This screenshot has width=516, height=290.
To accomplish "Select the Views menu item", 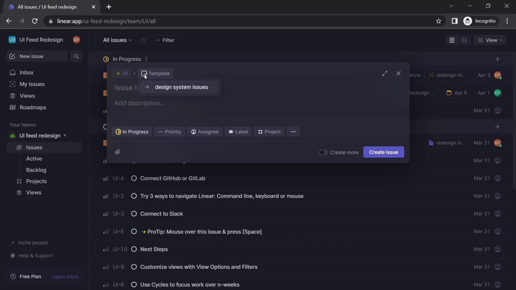I will click(x=28, y=96).
